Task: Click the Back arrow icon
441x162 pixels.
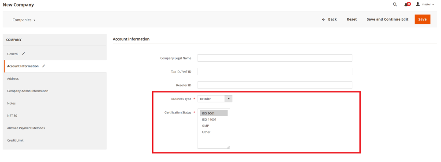Action: (324, 19)
